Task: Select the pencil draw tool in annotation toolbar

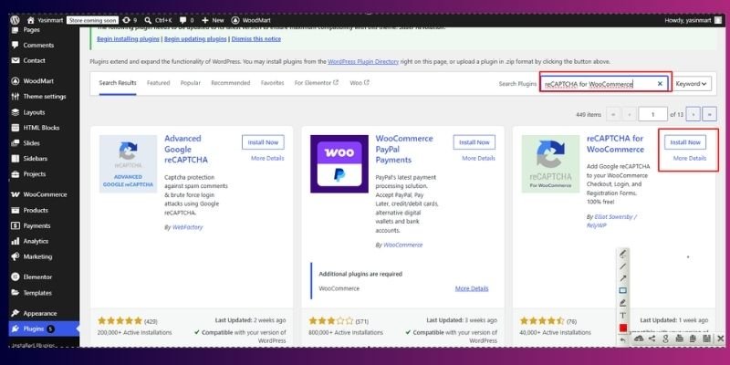Action: pos(623,255)
